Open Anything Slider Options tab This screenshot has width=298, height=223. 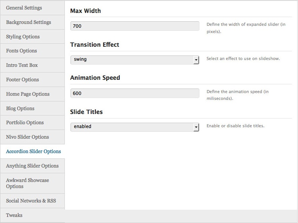[x=32, y=166]
